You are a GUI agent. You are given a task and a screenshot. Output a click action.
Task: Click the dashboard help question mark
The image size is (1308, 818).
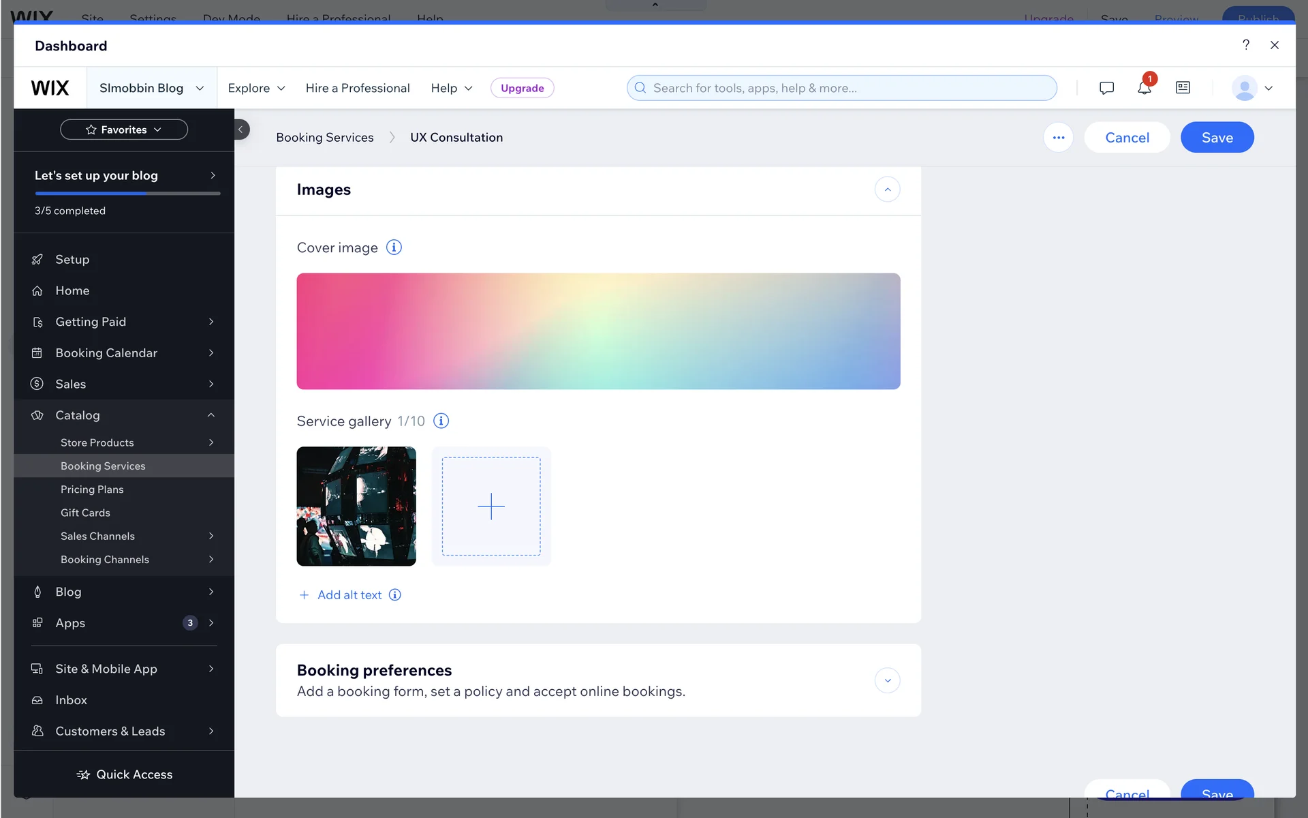1245,45
